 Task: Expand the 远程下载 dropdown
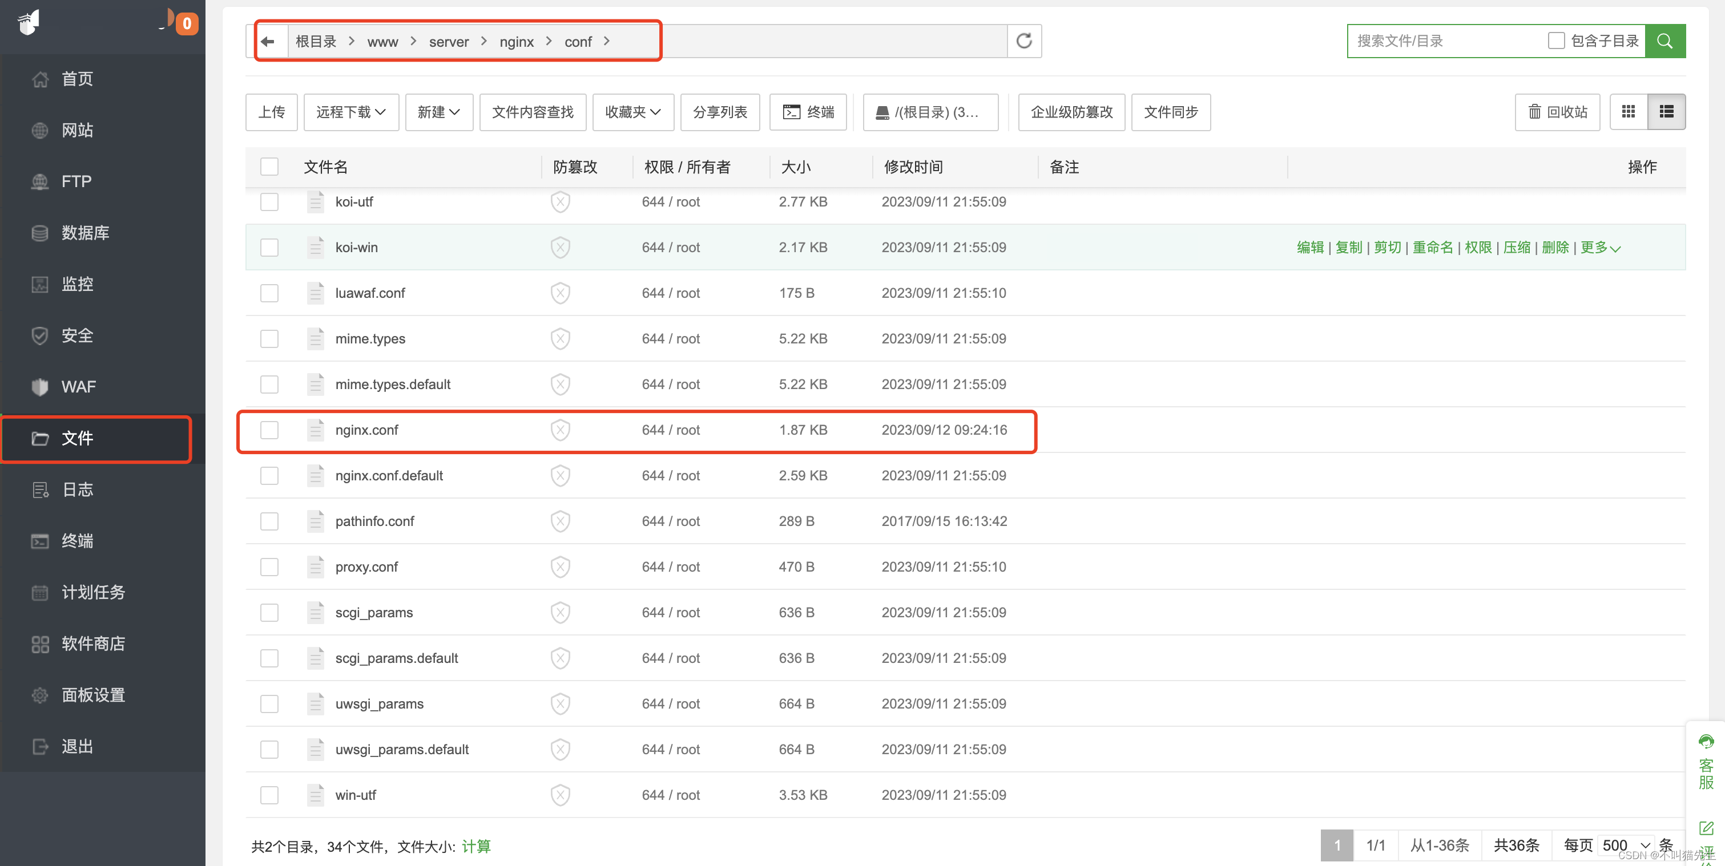tap(351, 112)
